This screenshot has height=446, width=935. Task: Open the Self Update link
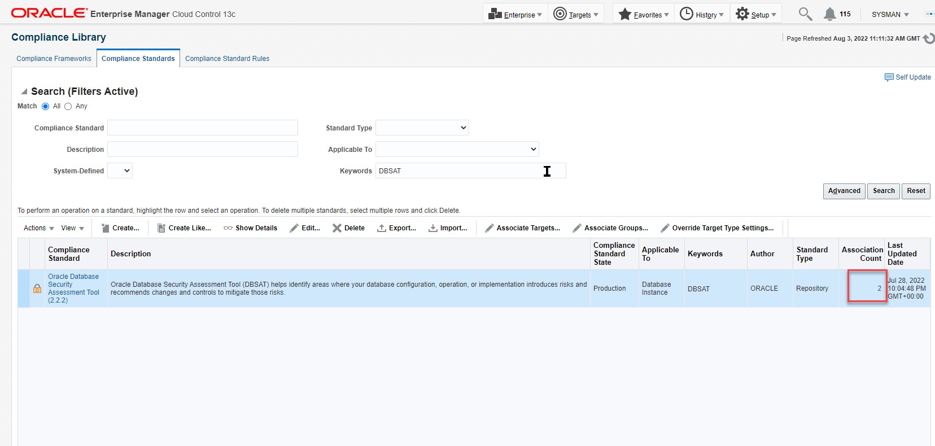click(x=913, y=77)
